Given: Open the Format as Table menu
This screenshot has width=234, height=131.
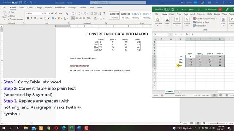Looking at the screenshot, I should pyautogui.click(x=202, y=22).
